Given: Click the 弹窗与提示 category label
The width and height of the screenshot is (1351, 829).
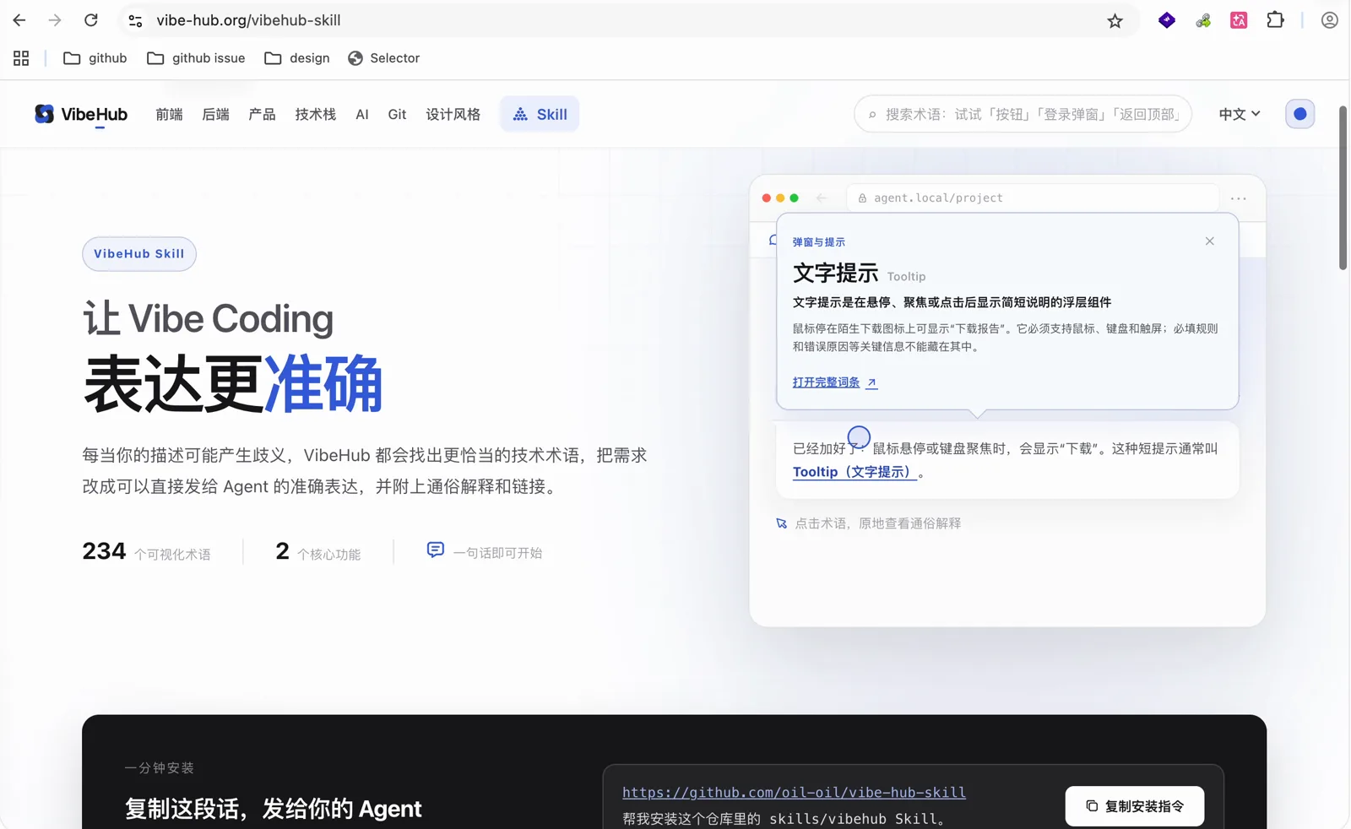Looking at the screenshot, I should click(x=818, y=242).
